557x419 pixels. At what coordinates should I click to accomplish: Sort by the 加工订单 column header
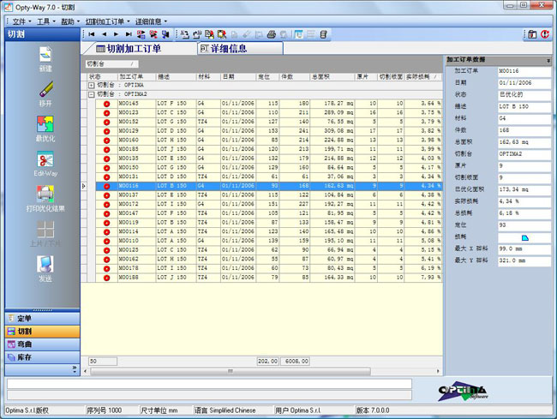coord(136,77)
